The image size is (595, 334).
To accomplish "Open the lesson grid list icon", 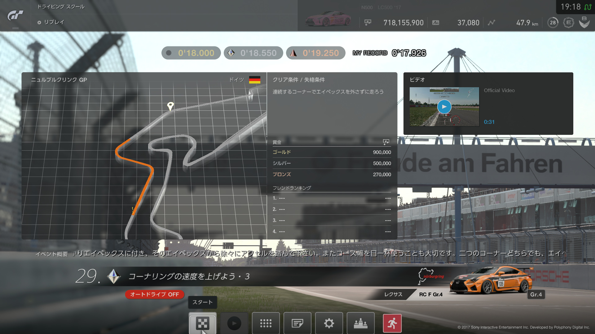I will pos(266,323).
